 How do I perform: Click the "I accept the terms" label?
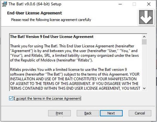click(x=47, y=98)
